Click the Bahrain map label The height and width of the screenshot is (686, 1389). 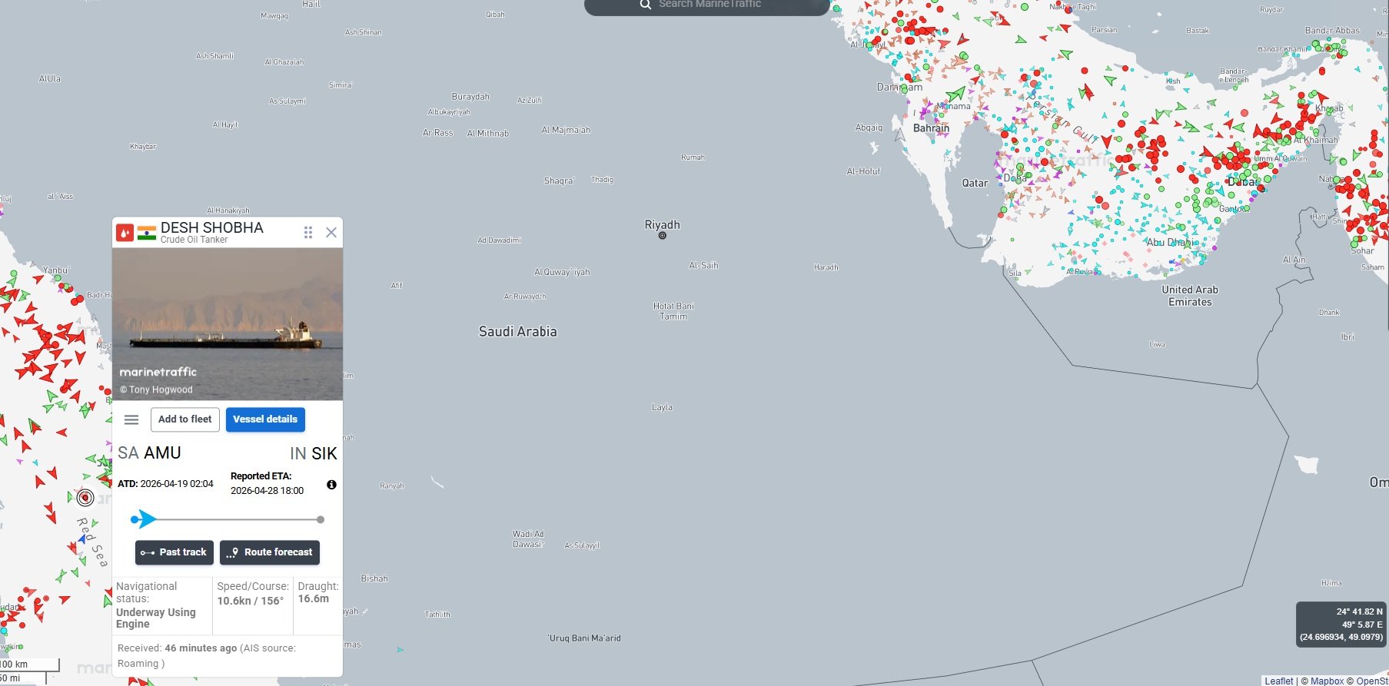[x=931, y=128]
